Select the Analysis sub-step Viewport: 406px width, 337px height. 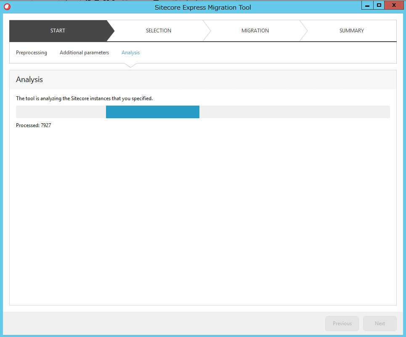pyautogui.click(x=131, y=53)
